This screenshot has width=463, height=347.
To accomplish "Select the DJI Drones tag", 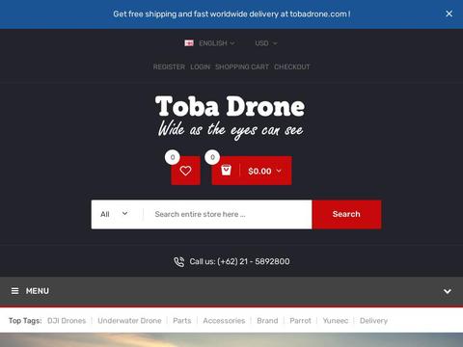I will (x=67, y=321).
